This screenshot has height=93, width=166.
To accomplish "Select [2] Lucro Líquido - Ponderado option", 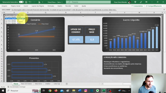I will point(15,19).
